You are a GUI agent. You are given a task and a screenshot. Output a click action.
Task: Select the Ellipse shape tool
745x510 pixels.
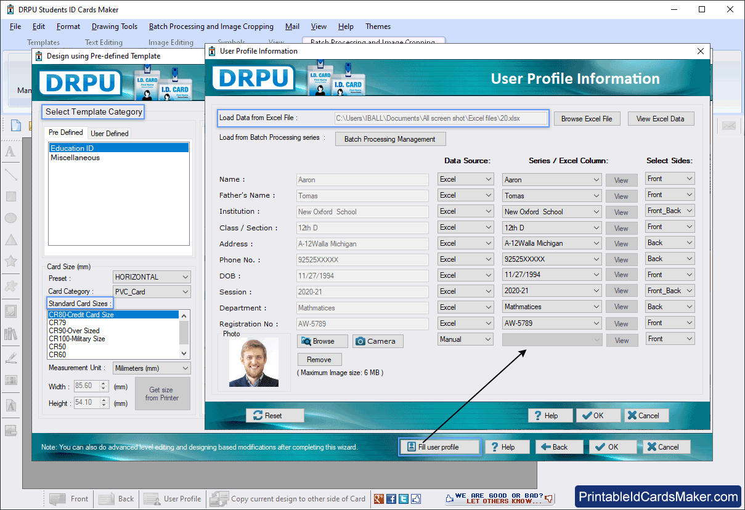coord(10,218)
